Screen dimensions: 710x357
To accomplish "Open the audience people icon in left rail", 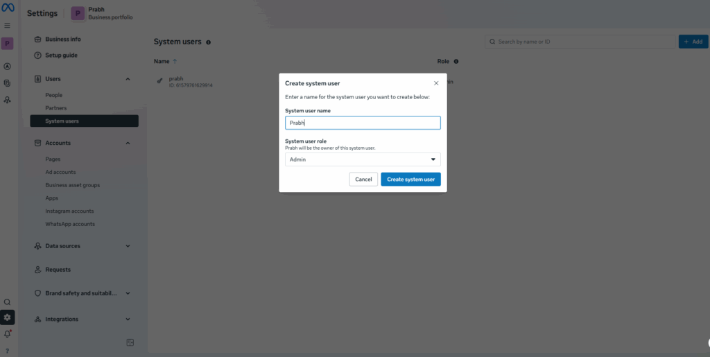I will pos(7,100).
